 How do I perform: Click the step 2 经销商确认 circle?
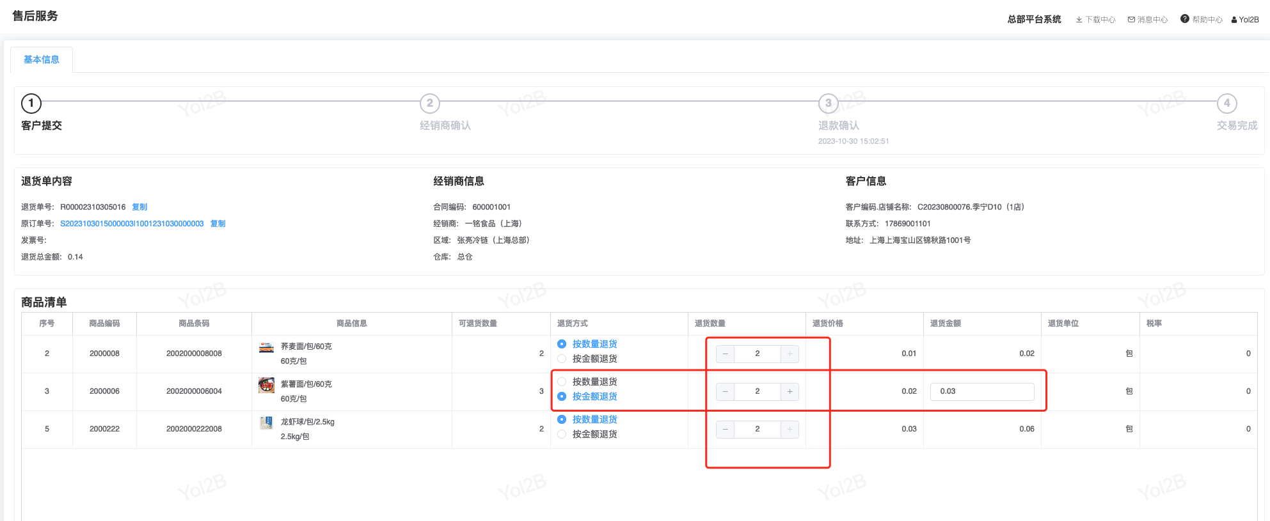click(x=430, y=103)
